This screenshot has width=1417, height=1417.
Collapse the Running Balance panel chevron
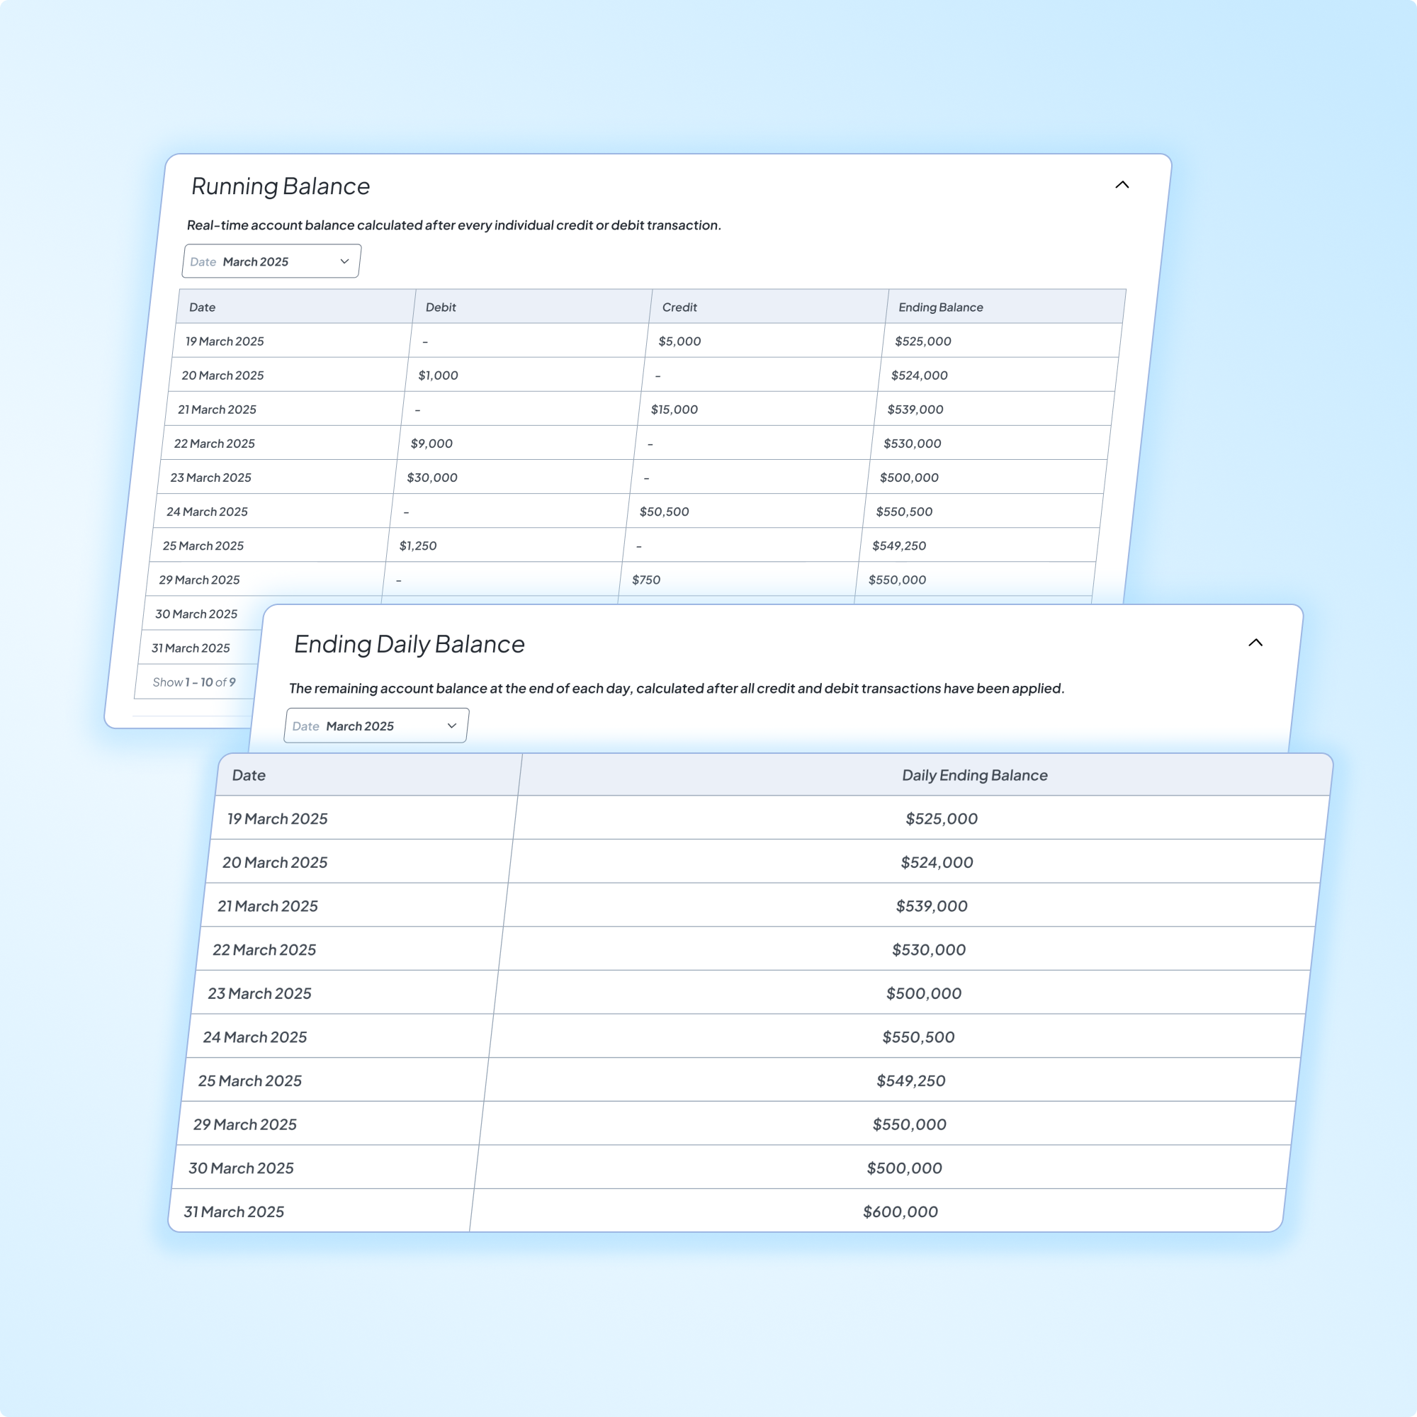[1122, 185]
